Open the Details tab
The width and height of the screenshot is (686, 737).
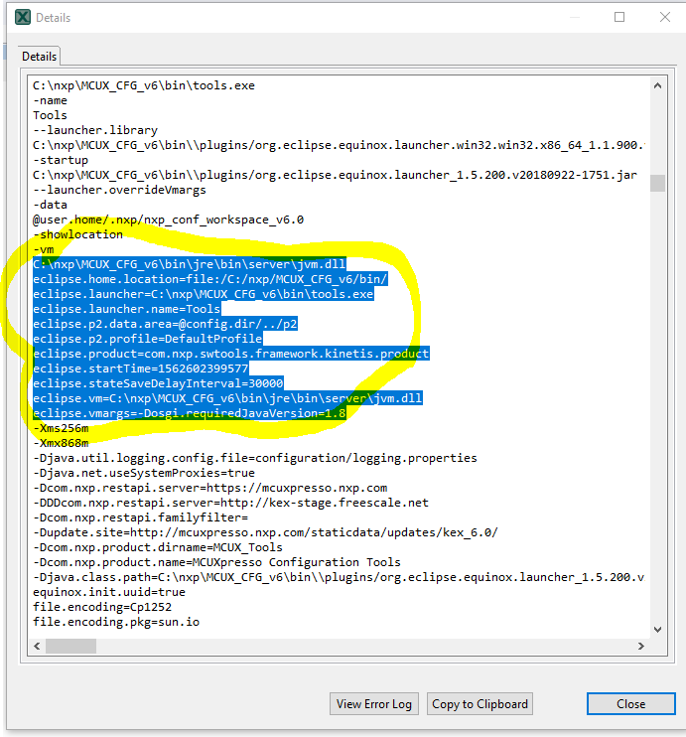39,57
